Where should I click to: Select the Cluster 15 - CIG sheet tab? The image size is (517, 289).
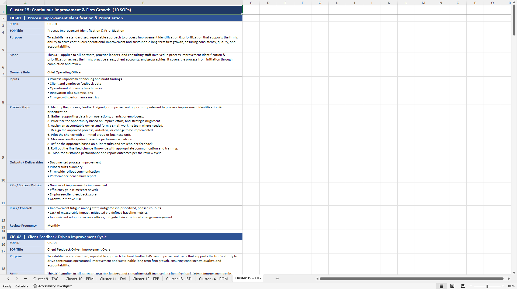(x=248, y=278)
